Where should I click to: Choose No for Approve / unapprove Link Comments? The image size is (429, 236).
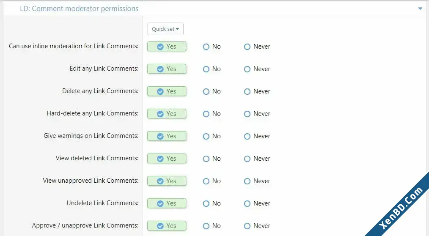[x=212, y=226]
